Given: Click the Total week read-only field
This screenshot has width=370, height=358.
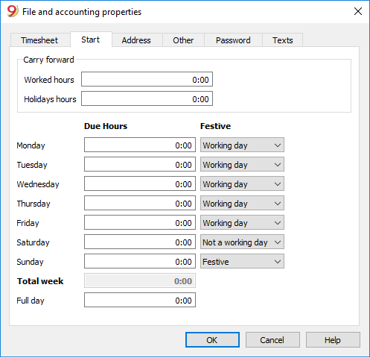Looking at the screenshot, I should pyautogui.click(x=140, y=280).
